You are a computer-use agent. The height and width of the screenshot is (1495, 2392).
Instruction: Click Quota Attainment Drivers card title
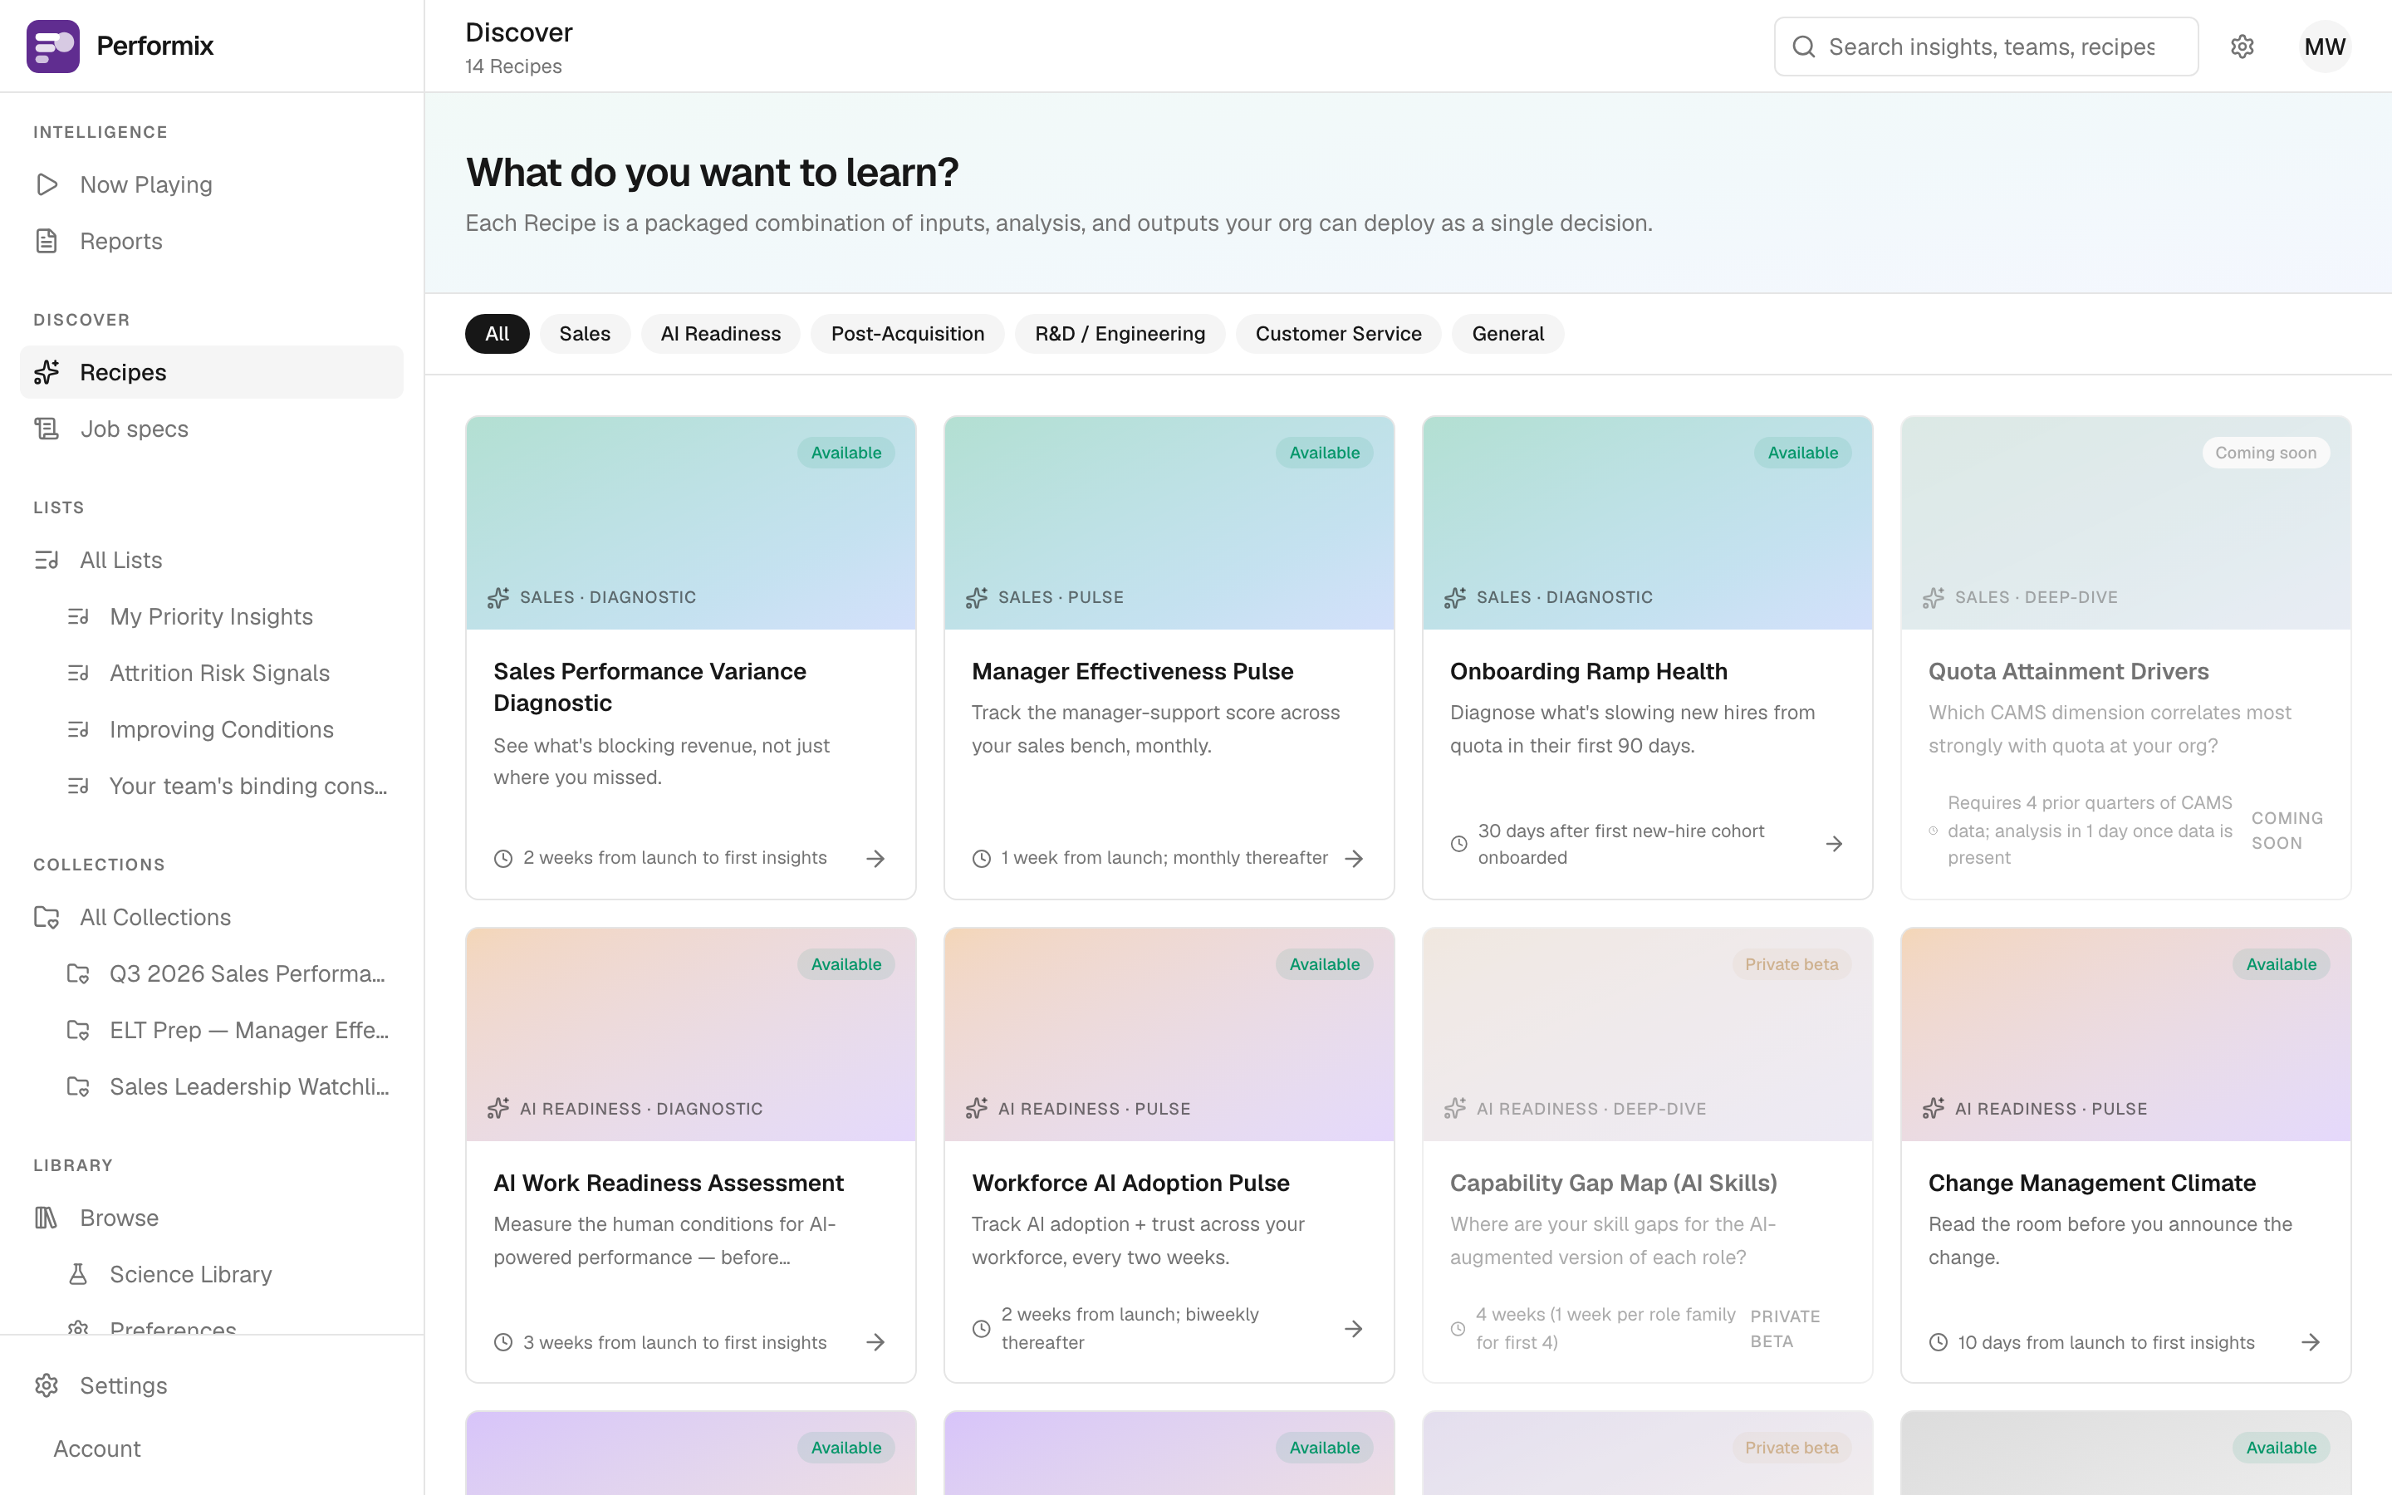click(x=2068, y=671)
